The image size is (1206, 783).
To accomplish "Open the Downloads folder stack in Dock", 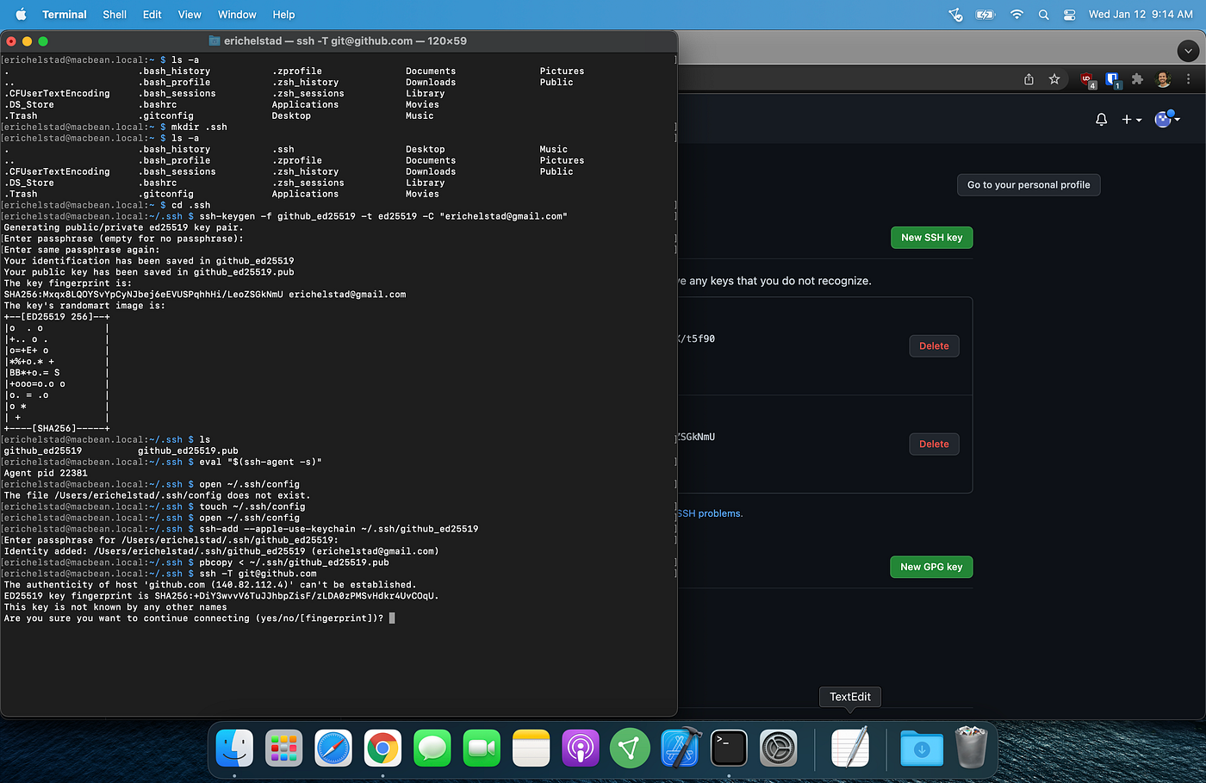I will point(922,748).
